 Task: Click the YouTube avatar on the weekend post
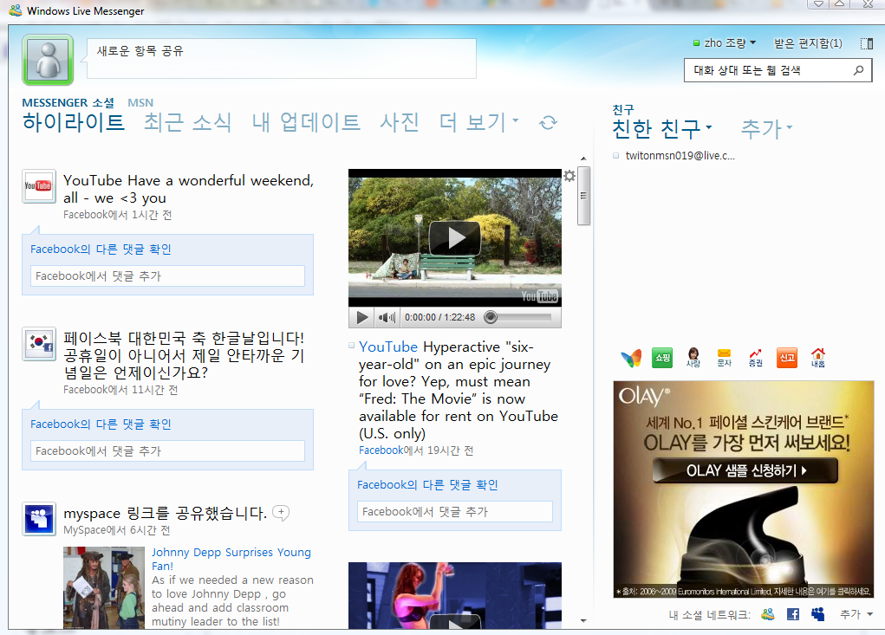pos(39,186)
